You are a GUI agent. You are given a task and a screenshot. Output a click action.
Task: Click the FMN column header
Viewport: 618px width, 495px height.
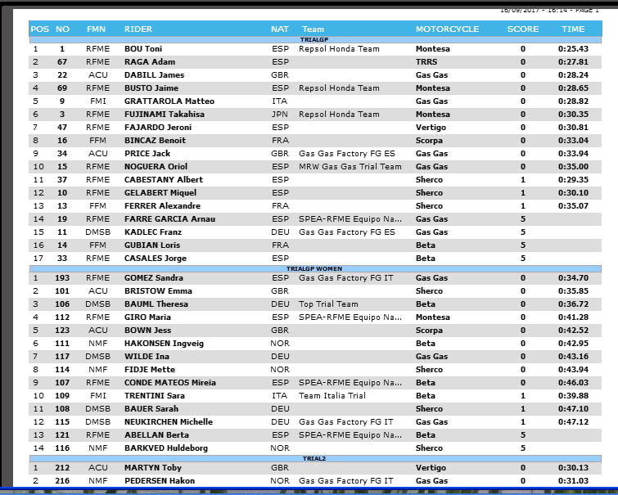96,29
